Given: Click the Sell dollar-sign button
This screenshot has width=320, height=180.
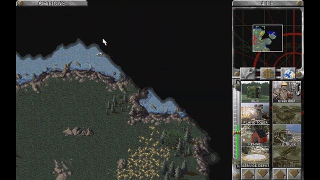Looking at the screenshot, I should click(x=268, y=73).
